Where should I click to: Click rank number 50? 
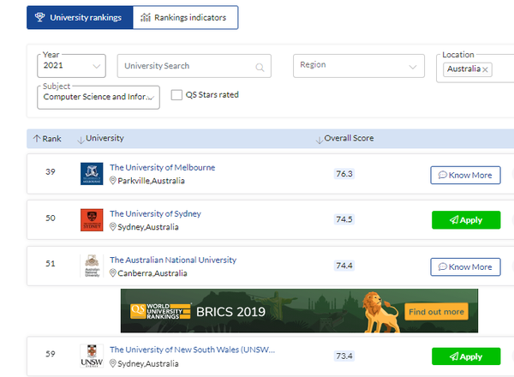[x=51, y=218]
